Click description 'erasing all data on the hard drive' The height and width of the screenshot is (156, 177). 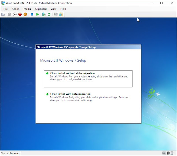(106, 76)
